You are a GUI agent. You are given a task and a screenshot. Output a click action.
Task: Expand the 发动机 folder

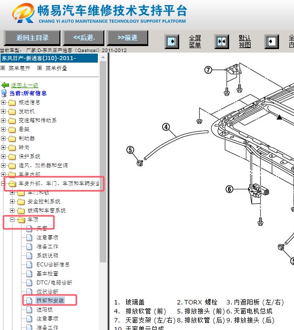pos(3,111)
